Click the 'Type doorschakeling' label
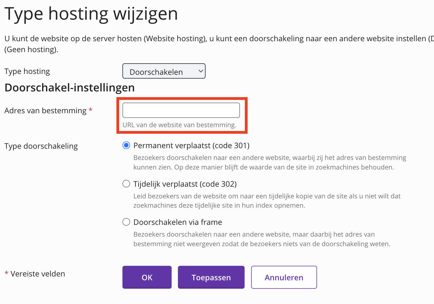434x304 pixels. 41,146
